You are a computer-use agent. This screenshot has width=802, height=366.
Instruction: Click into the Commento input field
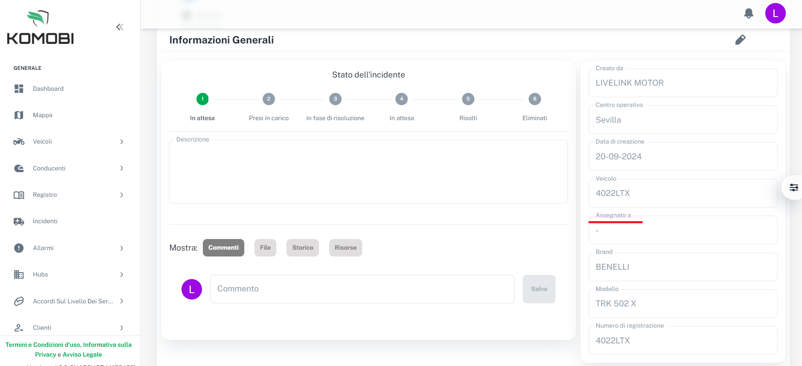pos(362,289)
